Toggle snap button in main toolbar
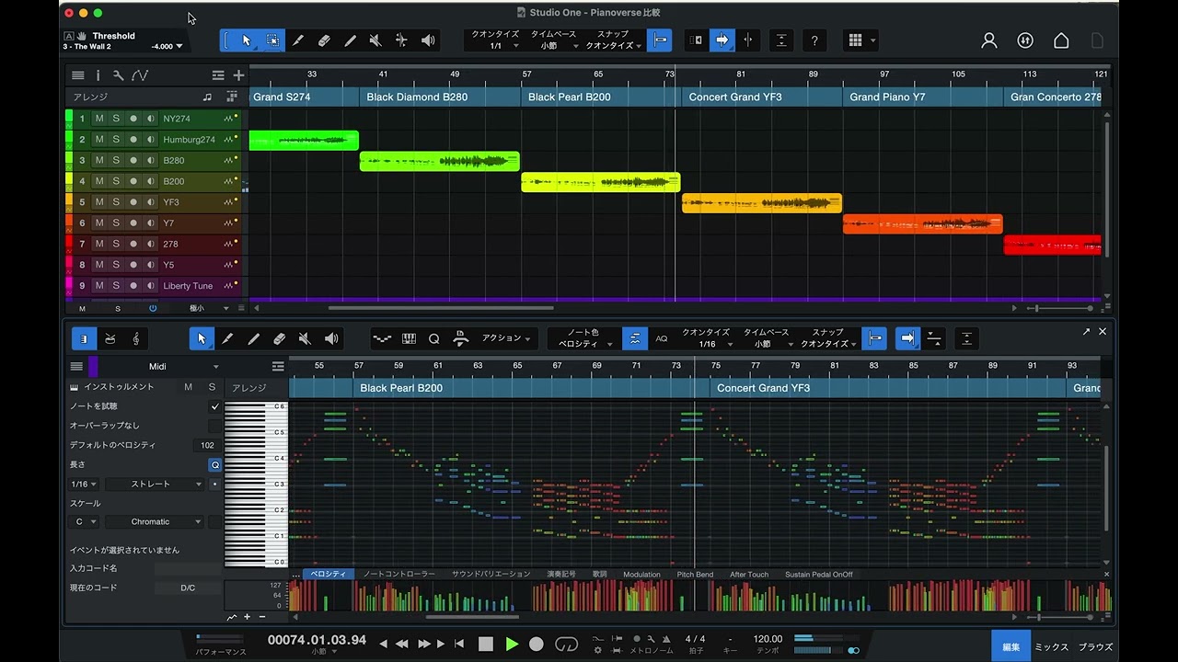The image size is (1178, 662). [659, 40]
